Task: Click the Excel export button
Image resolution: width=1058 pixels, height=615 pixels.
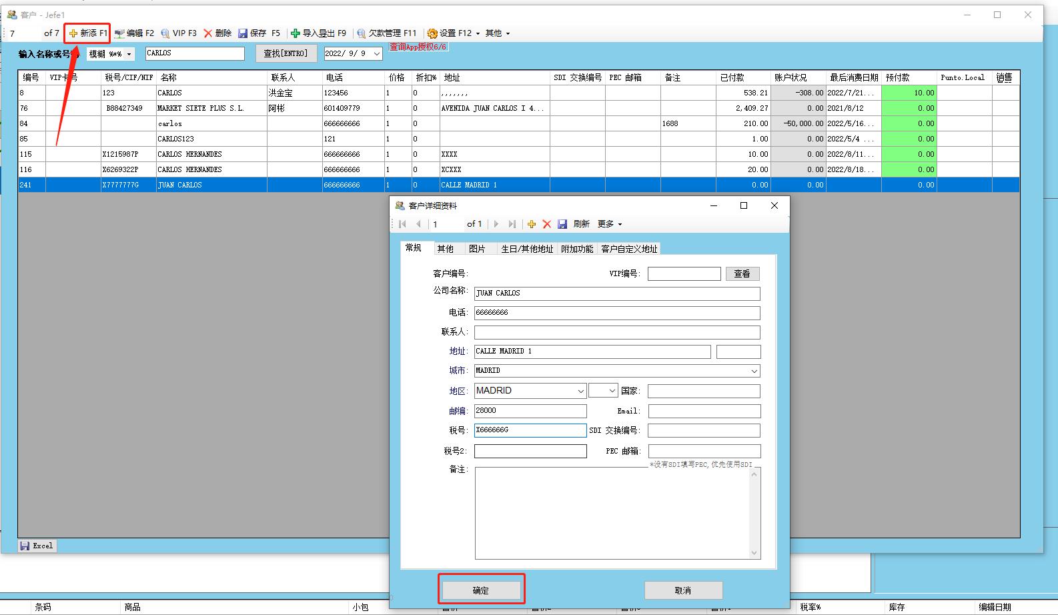Action: click(37, 546)
